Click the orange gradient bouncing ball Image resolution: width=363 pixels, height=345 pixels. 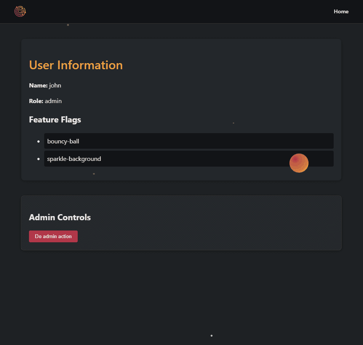299,163
